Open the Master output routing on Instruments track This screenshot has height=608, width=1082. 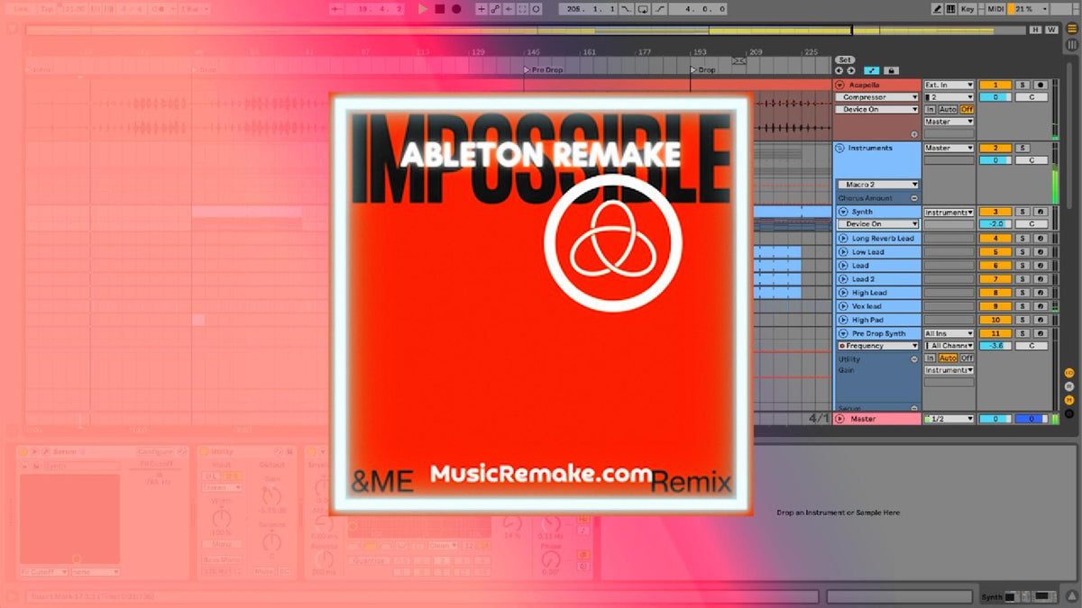949,149
